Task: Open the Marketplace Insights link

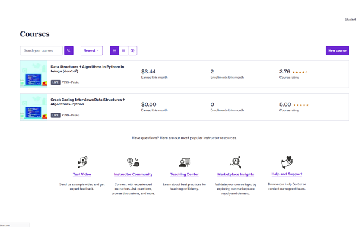Action: pyautogui.click(x=236, y=174)
